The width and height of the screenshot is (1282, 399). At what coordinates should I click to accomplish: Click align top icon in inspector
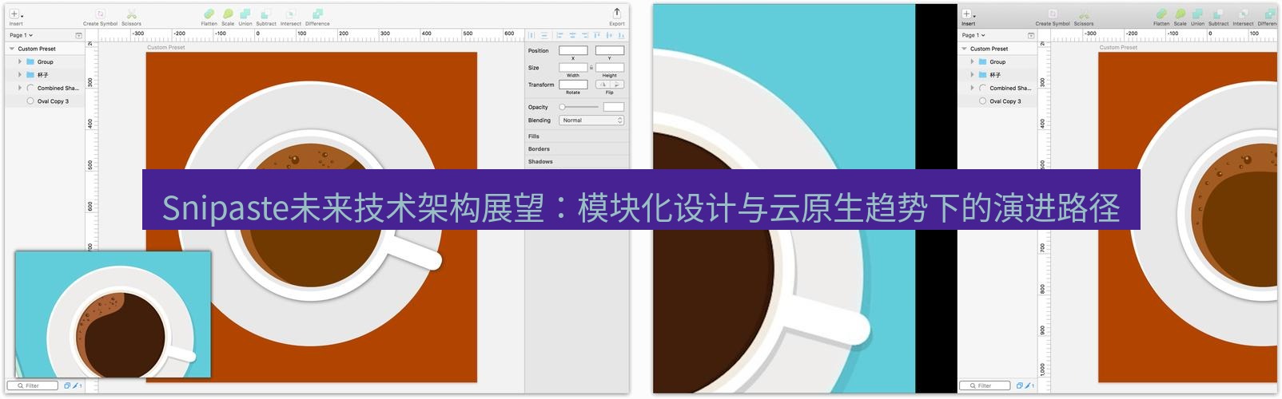(597, 35)
